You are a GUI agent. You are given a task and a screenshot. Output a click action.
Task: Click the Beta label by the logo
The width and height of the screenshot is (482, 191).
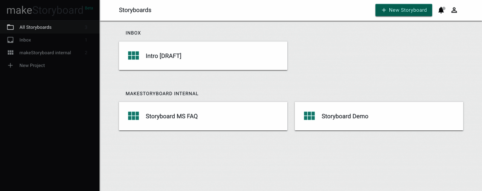coord(89,8)
